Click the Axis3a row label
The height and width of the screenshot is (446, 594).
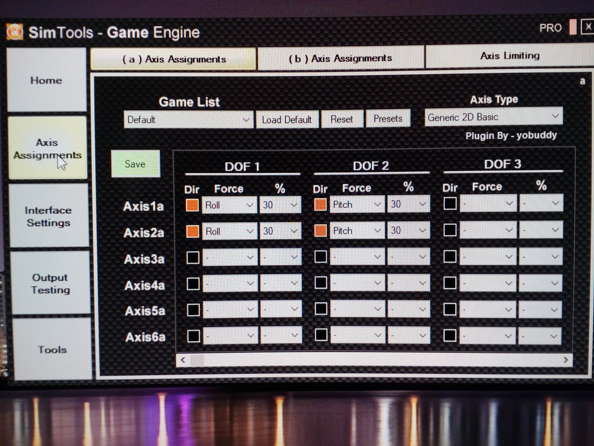click(x=144, y=259)
